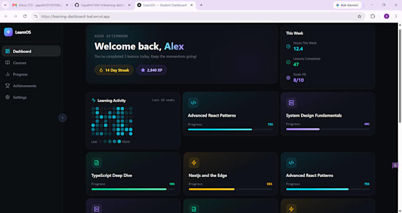This screenshot has width=402, height=213.
Task: Click the TypeScript Deep Dive progress bar
Action: tap(133, 189)
